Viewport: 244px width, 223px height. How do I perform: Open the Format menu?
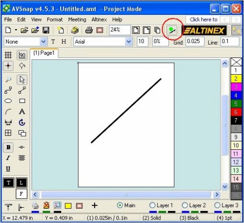55,20
